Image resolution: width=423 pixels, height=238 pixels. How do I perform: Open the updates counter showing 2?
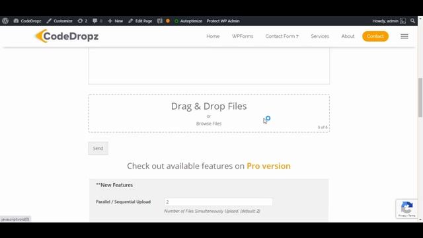point(82,20)
